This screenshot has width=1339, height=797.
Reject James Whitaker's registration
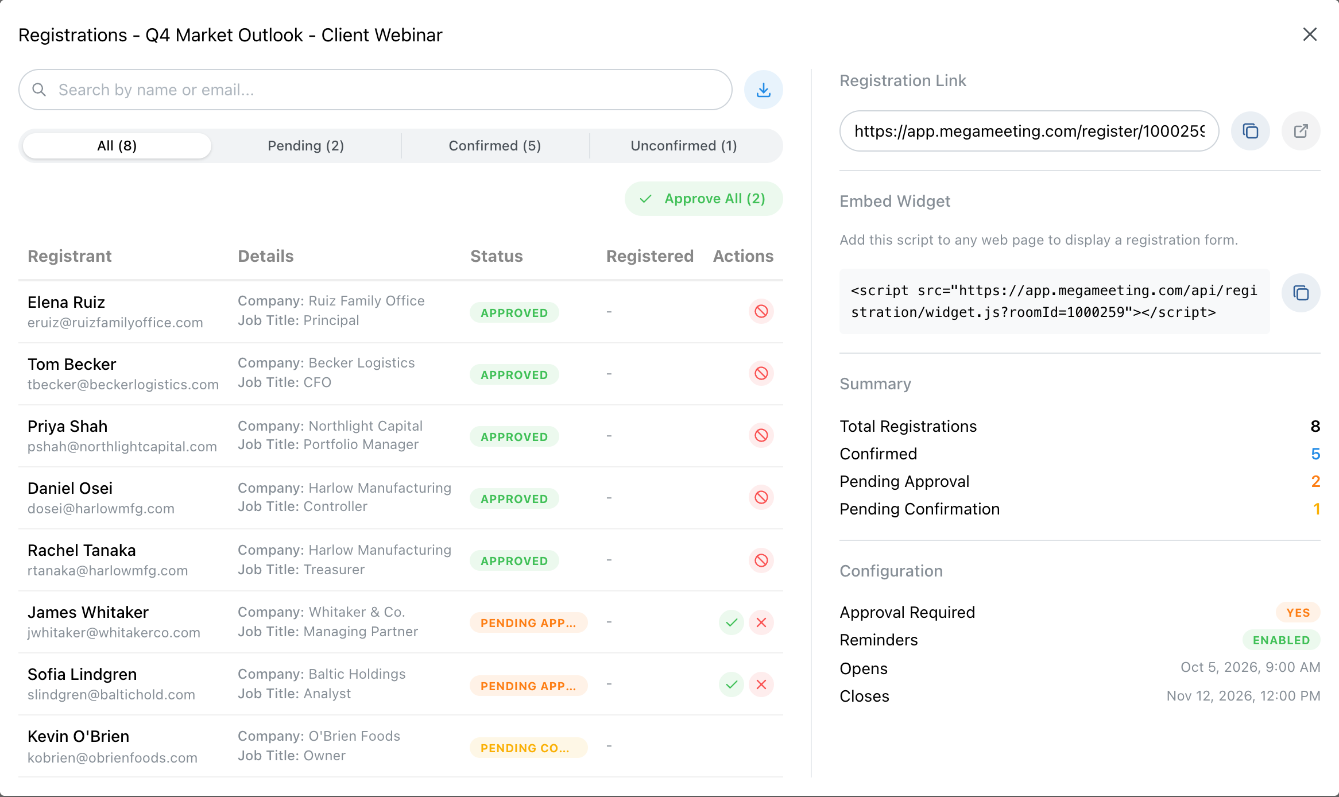pos(761,622)
